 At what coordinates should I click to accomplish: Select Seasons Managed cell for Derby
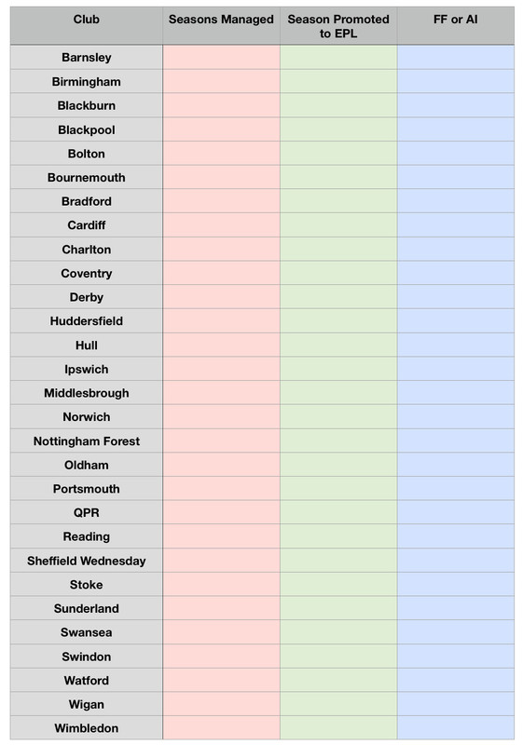221,297
